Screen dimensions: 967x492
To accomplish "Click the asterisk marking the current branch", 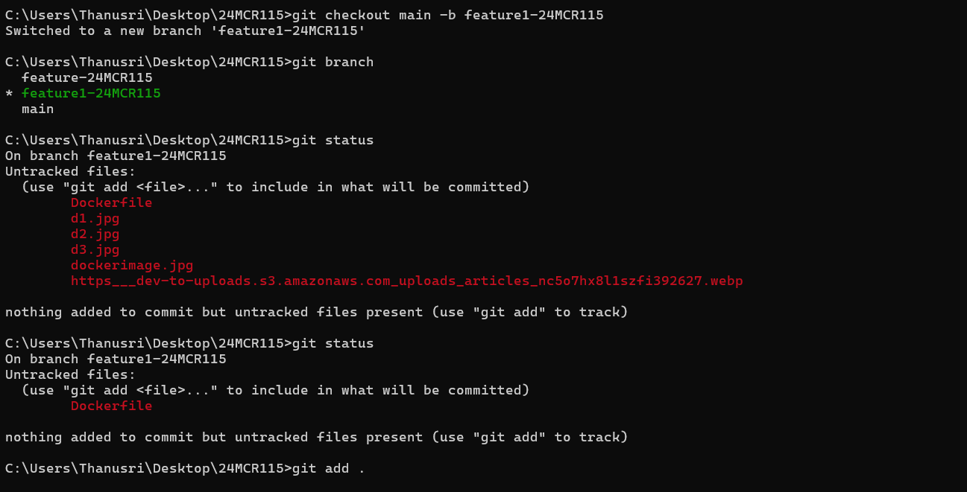I will tap(9, 94).
